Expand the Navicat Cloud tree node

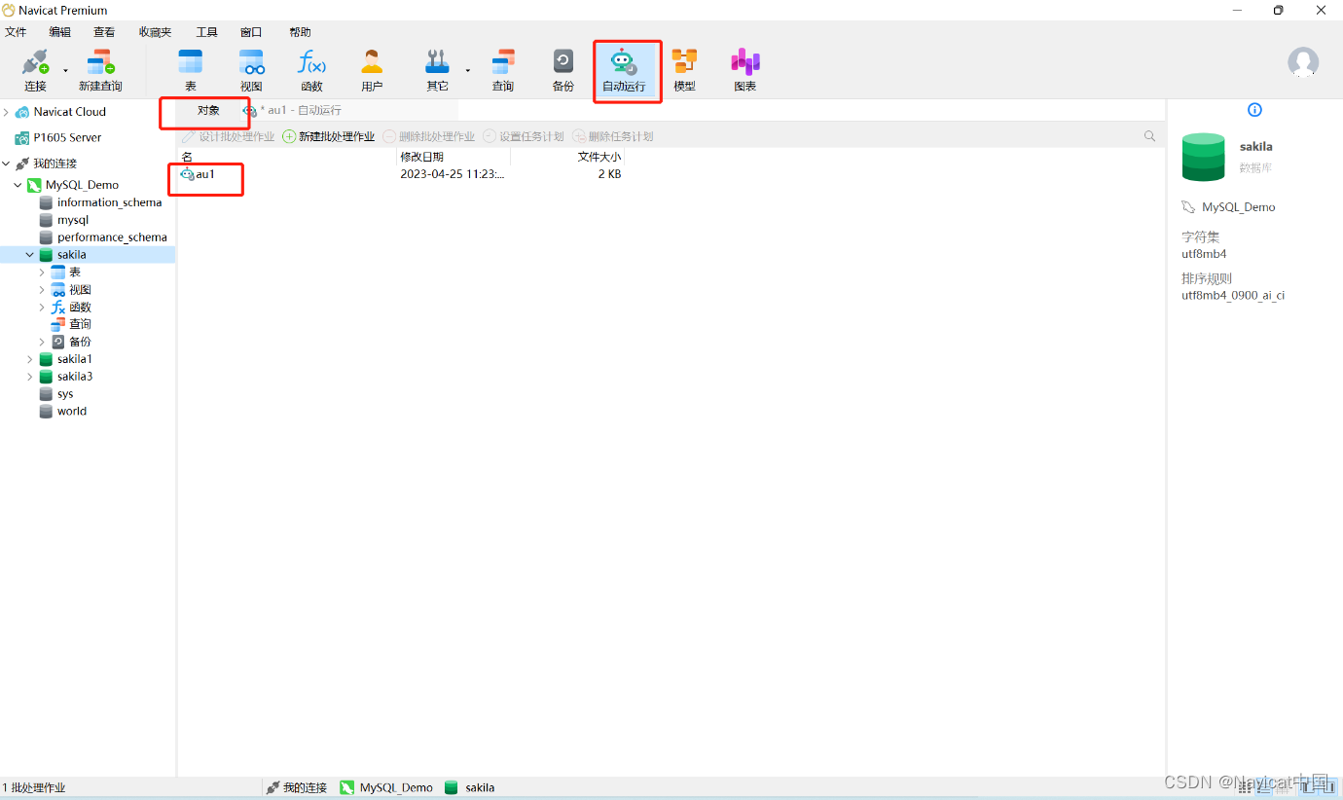coord(6,112)
